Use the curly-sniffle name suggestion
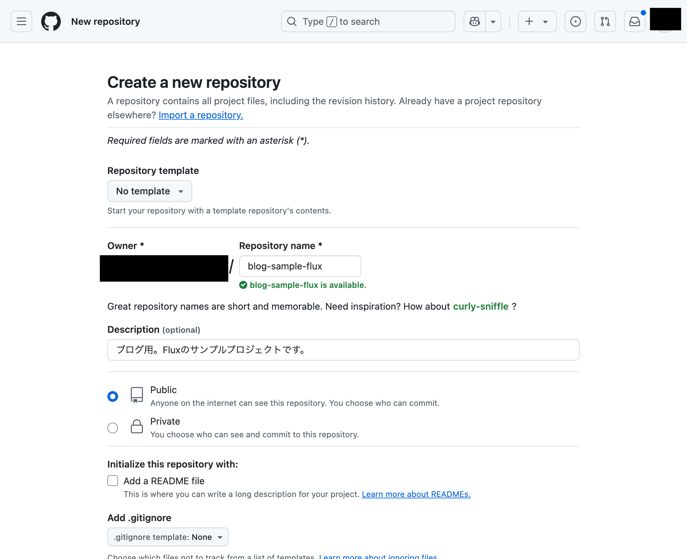 click(x=480, y=306)
